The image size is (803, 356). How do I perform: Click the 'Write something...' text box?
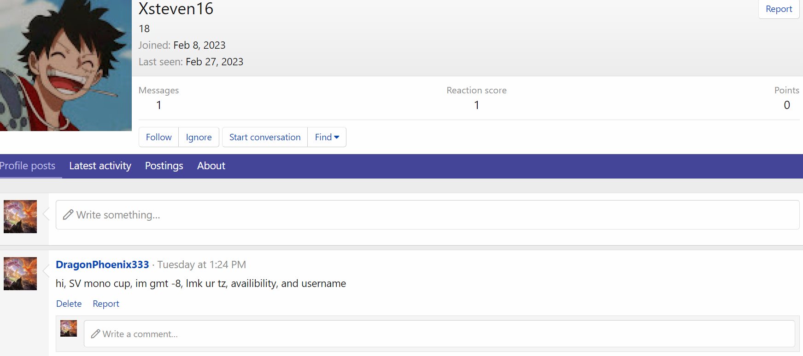coord(427,215)
